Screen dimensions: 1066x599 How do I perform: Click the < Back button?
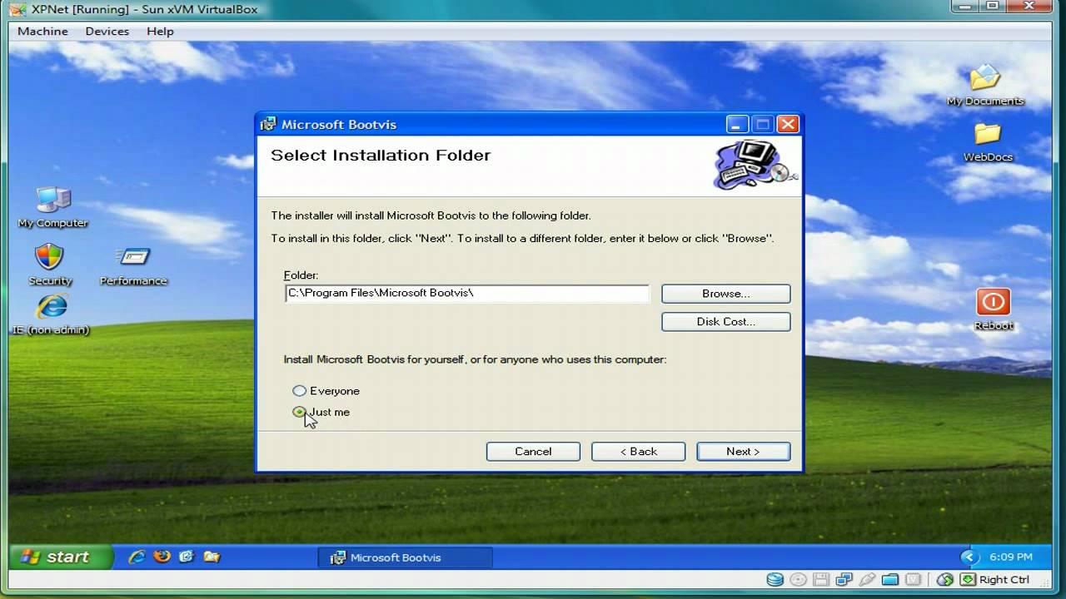point(638,451)
